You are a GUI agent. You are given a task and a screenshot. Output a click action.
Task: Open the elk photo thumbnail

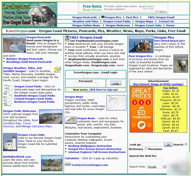pyautogui.click(x=180, y=64)
